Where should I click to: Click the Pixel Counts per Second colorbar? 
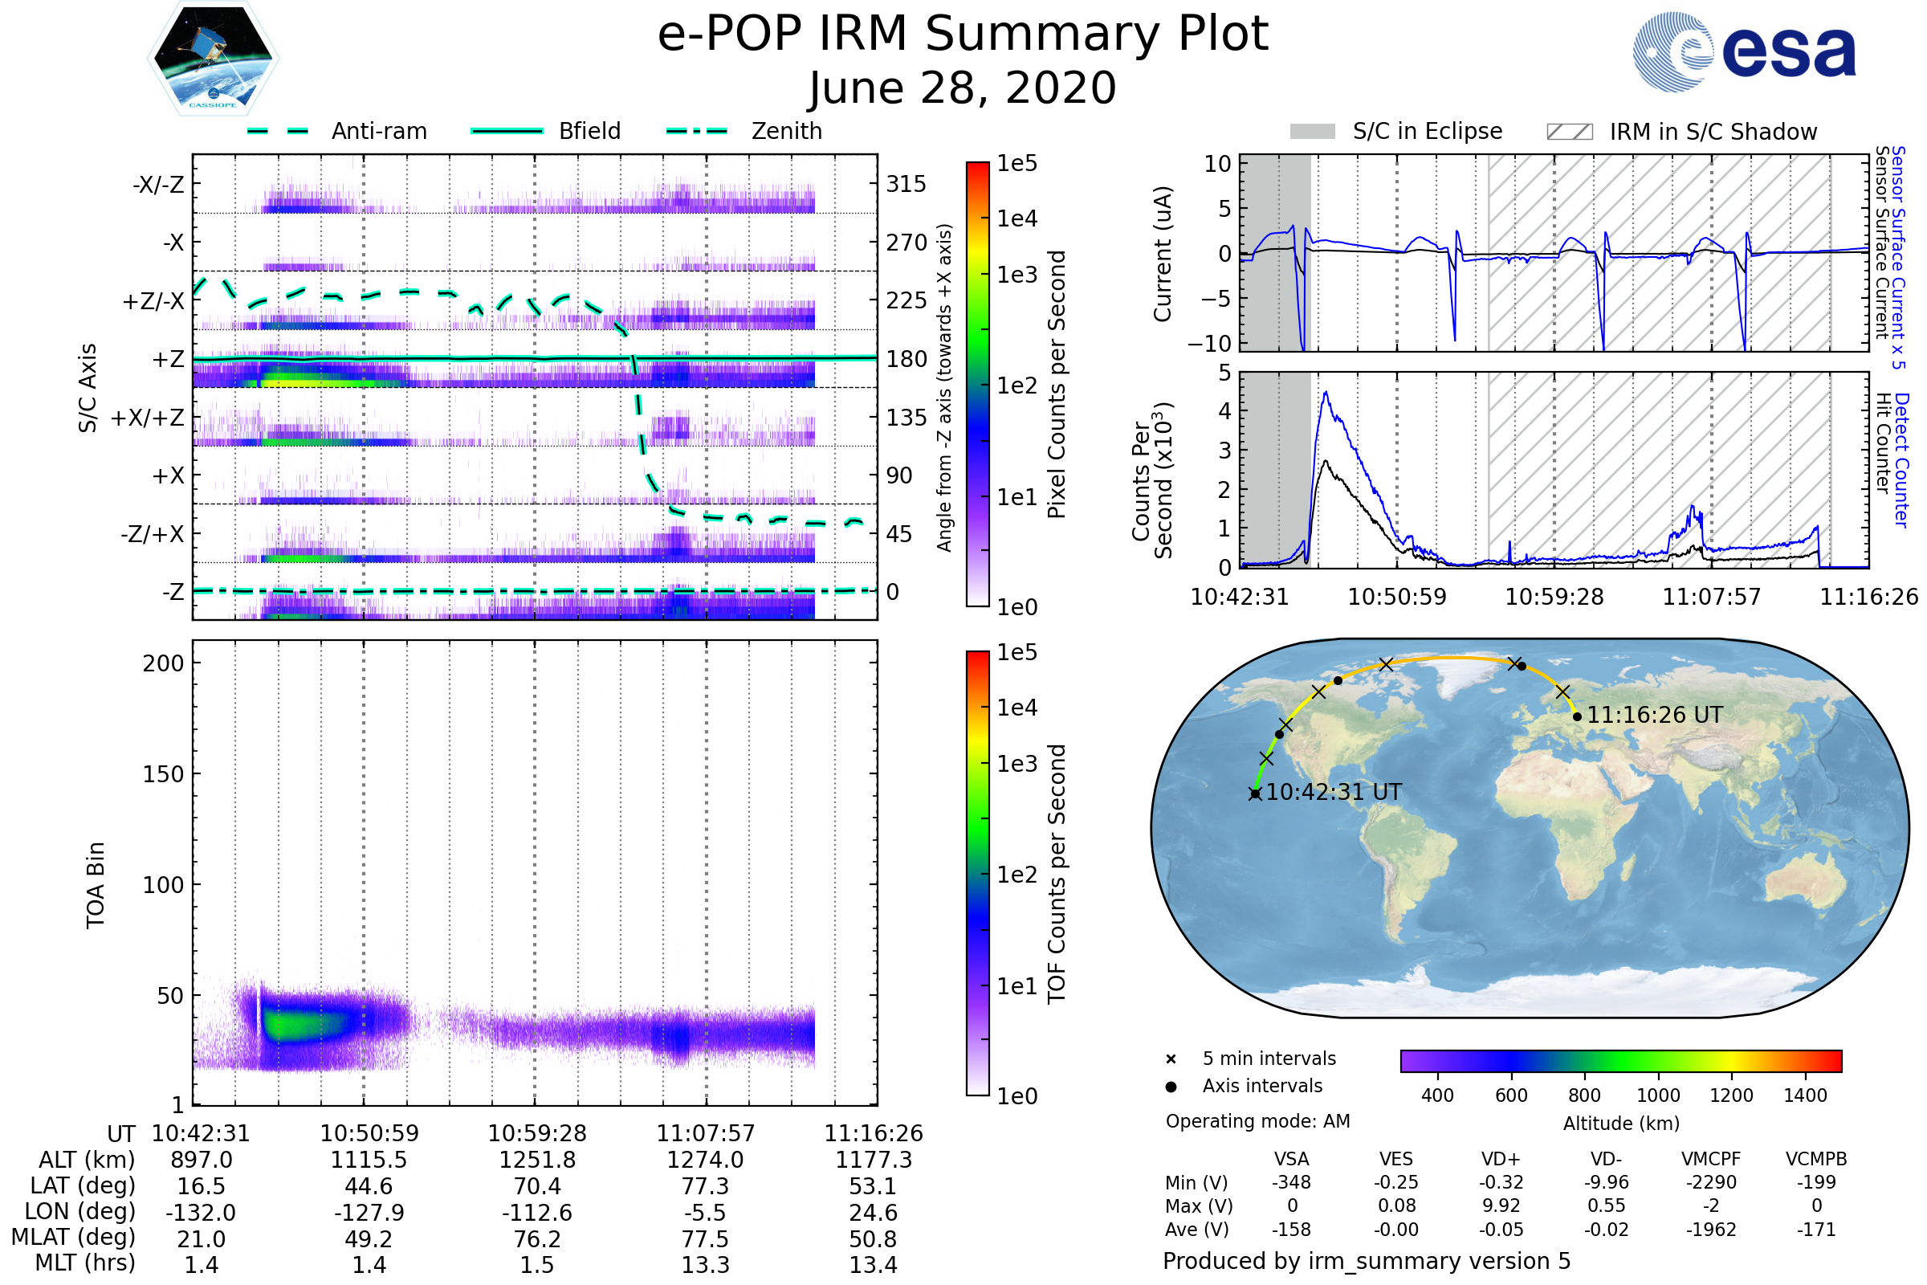977,385
